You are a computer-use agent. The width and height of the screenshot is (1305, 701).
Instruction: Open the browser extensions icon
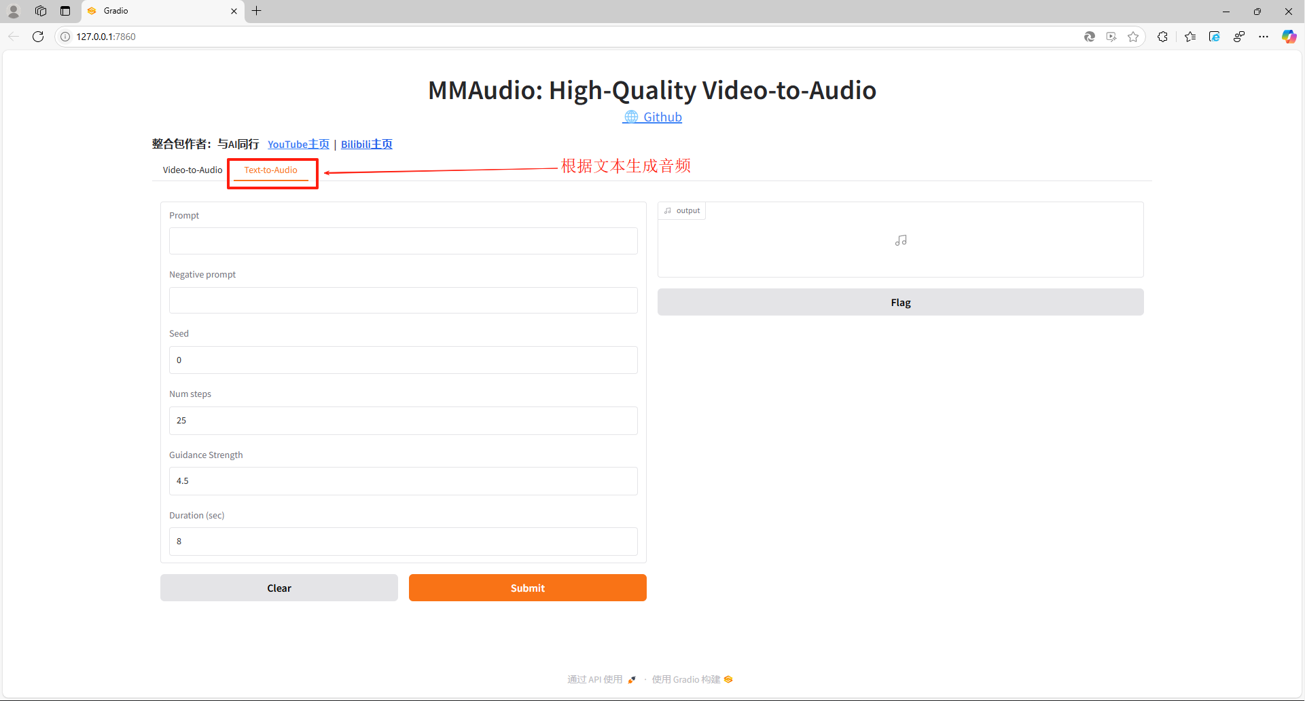pos(1162,37)
